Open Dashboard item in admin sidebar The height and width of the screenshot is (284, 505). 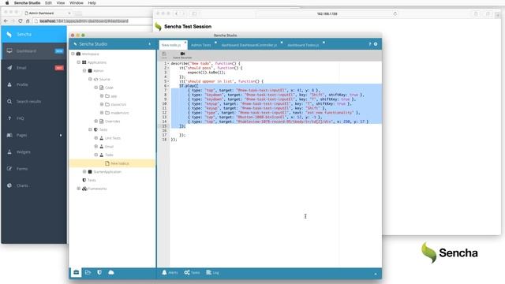[34, 50]
